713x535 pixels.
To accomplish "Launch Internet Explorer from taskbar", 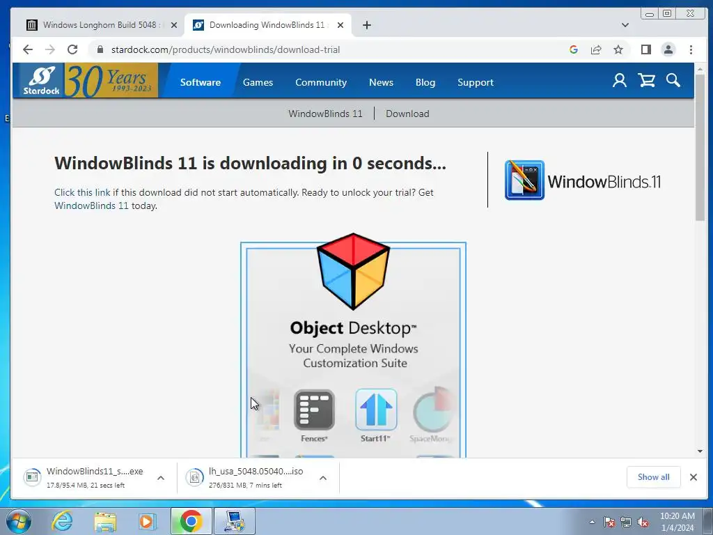I will pos(62,521).
